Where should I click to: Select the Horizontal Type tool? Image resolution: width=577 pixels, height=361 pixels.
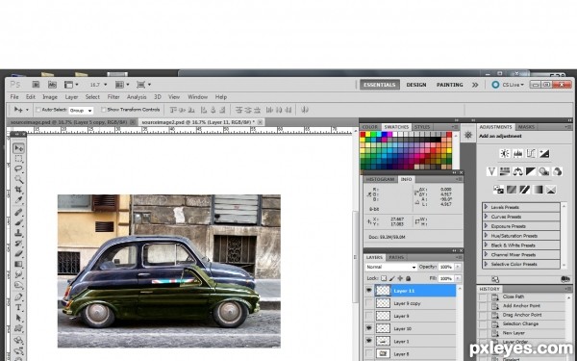[x=18, y=308]
